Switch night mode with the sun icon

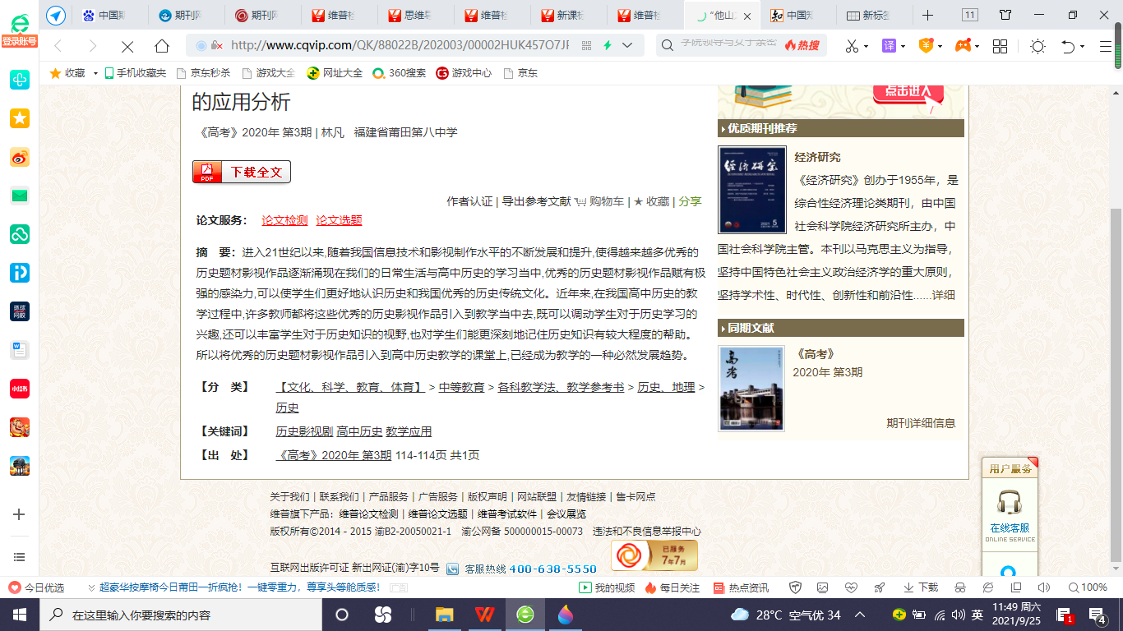[x=1038, y=46]
